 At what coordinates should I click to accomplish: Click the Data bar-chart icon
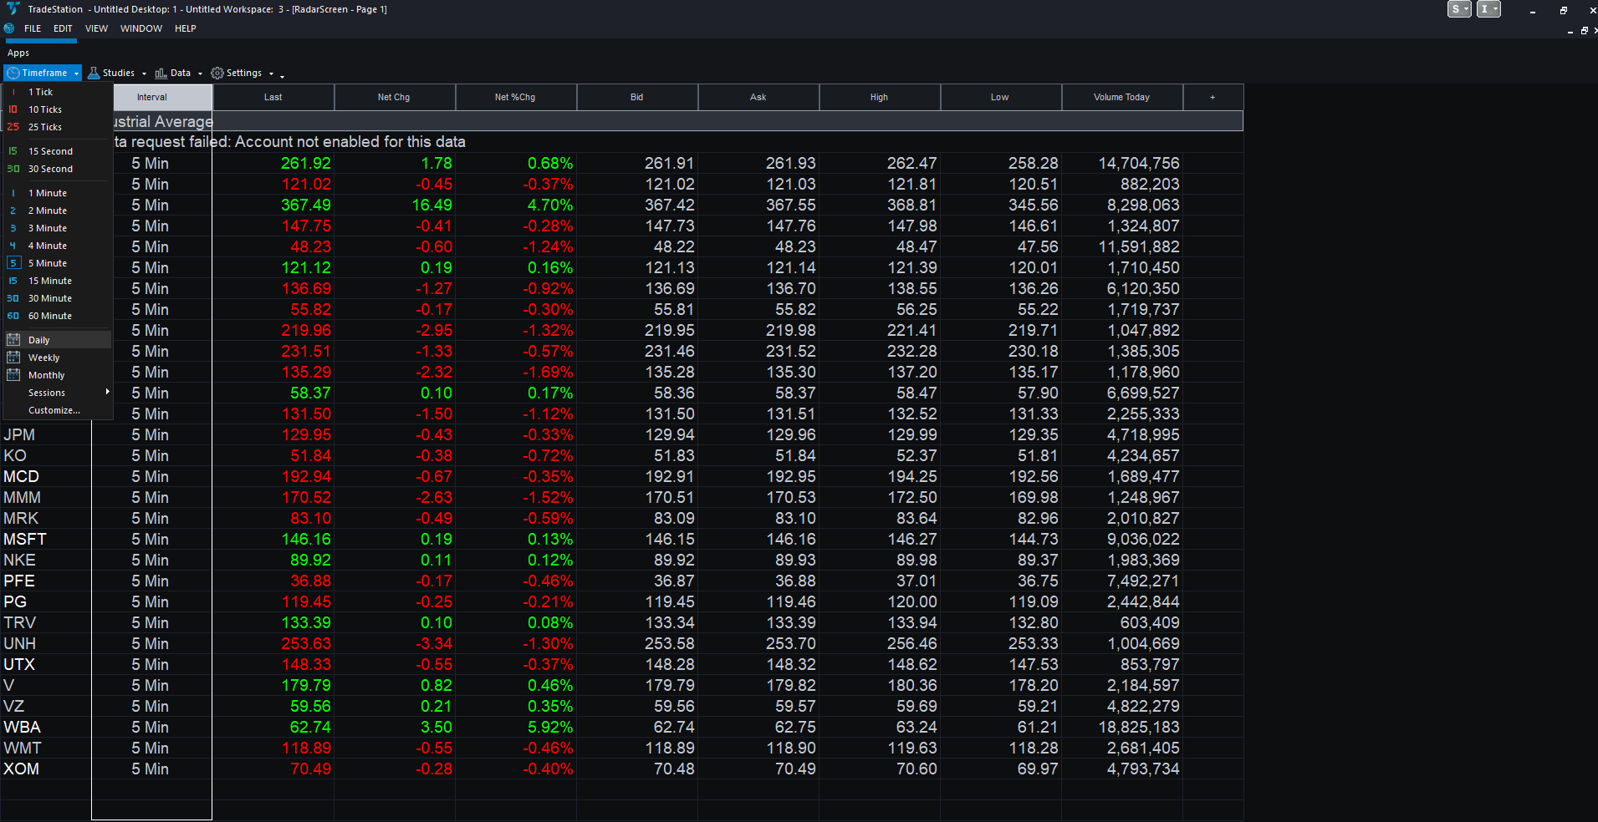coord(161,74)
